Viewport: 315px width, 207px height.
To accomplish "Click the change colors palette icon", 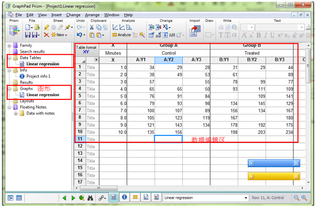I will [x=179, y=35].
